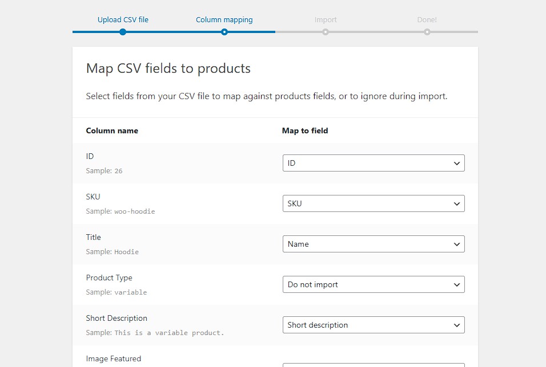Screen dimensions: 546x367
Task: Open the Short description mapping dropdown
Action: (374, 325)
